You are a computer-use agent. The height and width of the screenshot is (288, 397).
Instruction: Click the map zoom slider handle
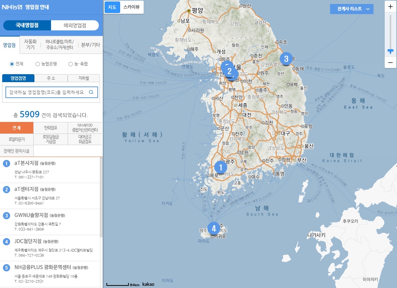[390, 51]
